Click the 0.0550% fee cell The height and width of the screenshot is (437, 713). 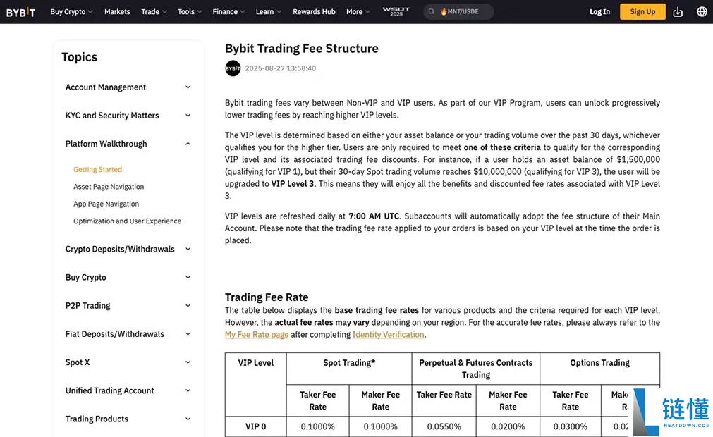pos(444,426)
